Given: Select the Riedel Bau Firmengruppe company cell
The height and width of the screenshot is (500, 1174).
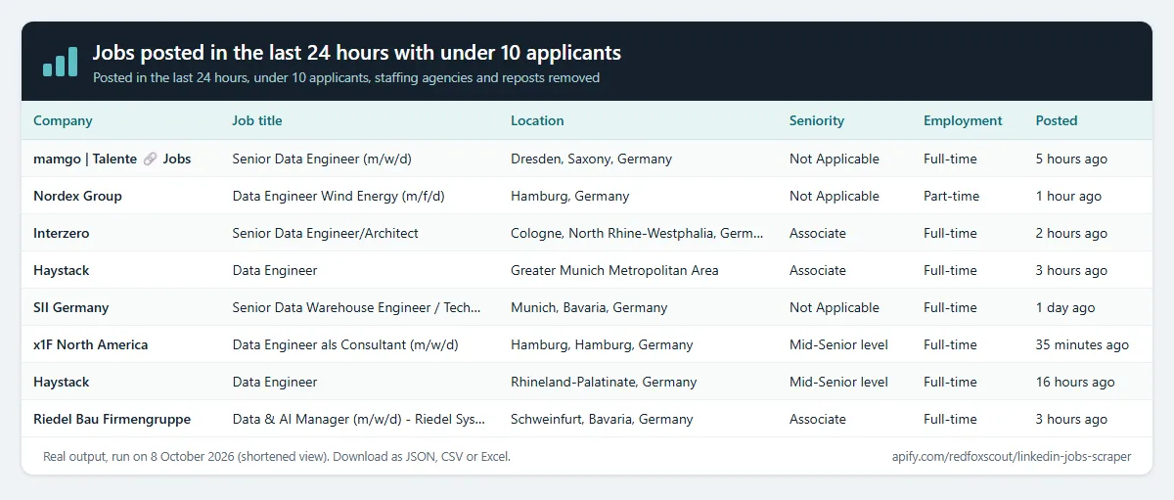Looking at the screenshot, I should coord(112,419).
